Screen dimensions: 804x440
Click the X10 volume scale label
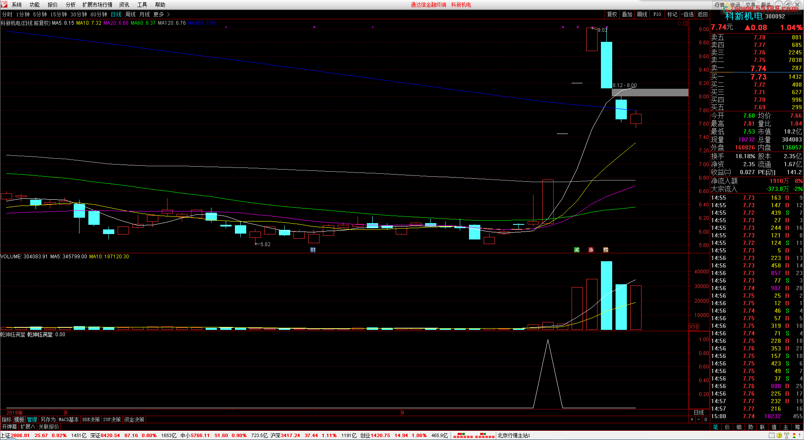tap(694, 327)
